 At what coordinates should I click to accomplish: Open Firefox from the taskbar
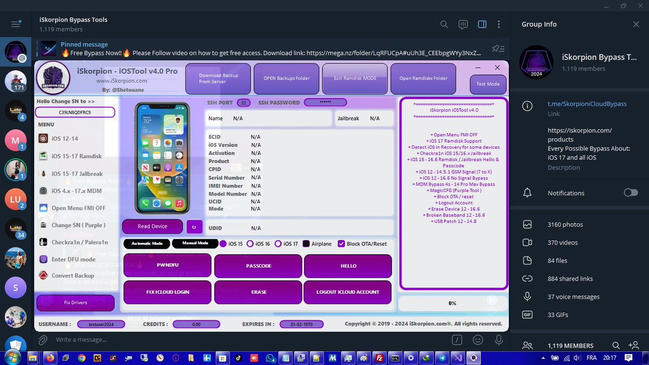click(49, 358)
